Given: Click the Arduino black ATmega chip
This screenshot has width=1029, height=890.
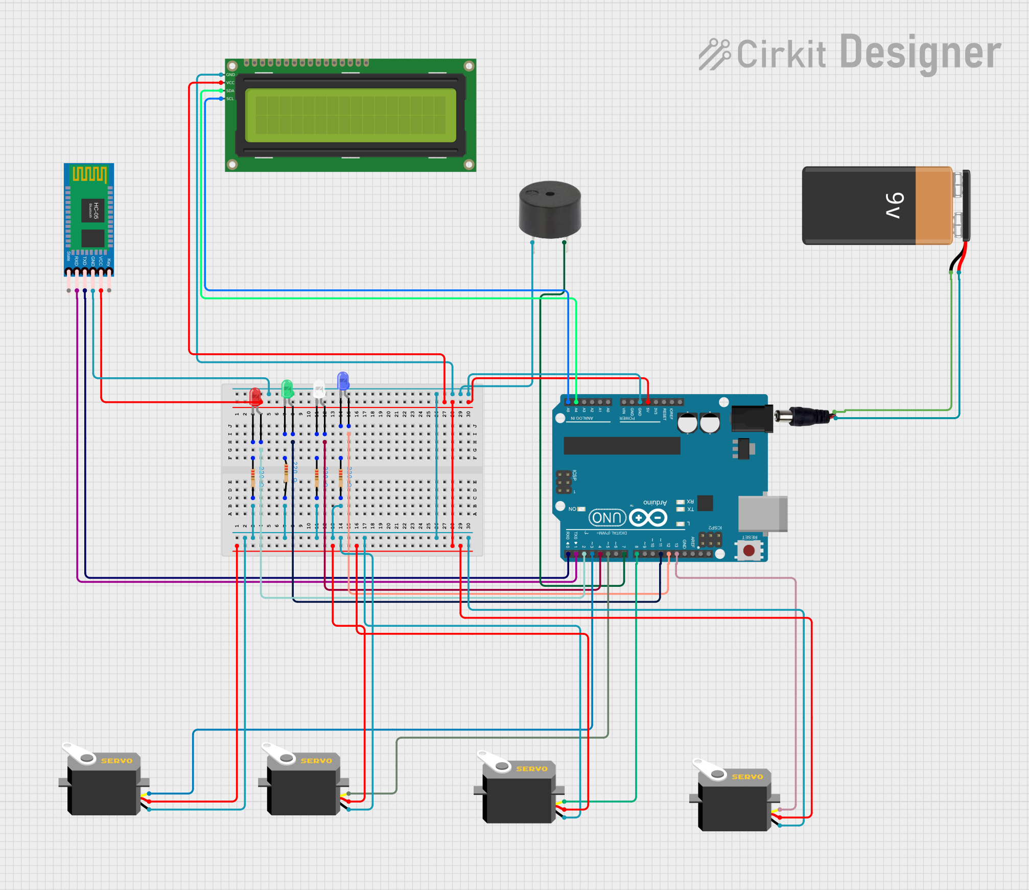Looking at the screenshot, I should (622, 445).
